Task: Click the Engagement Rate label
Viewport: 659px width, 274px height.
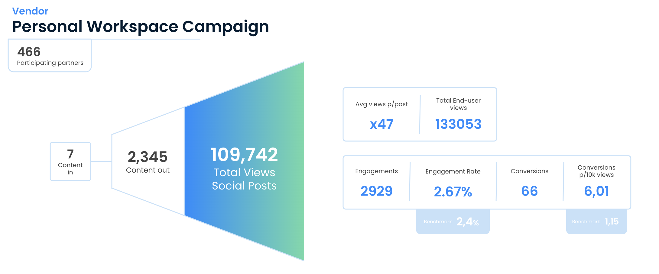Action: pos(453,171)
